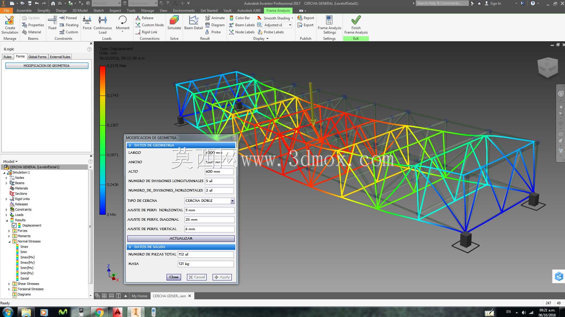565x317 pixels.
Task: Click the ACTUALIZAR button
Action: (181, 238)
